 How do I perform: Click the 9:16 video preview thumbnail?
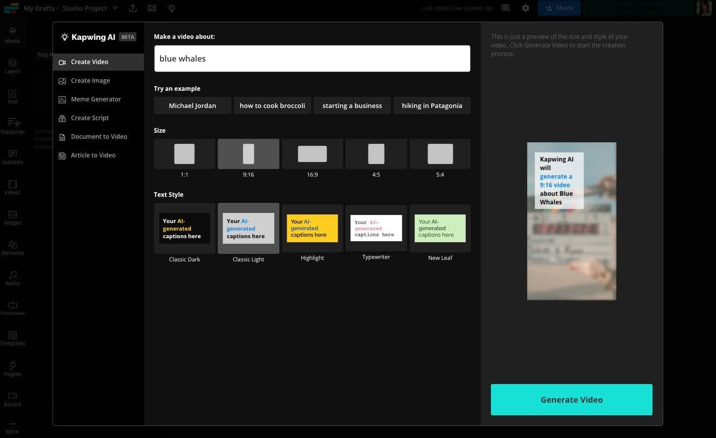click(572, 221)
